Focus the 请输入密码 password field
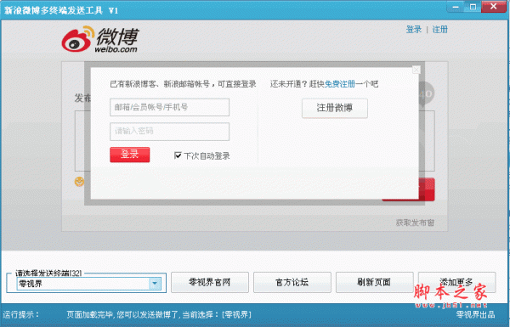Screen dimensions: 510x327 pyautogui.click(x=169, y=132)
